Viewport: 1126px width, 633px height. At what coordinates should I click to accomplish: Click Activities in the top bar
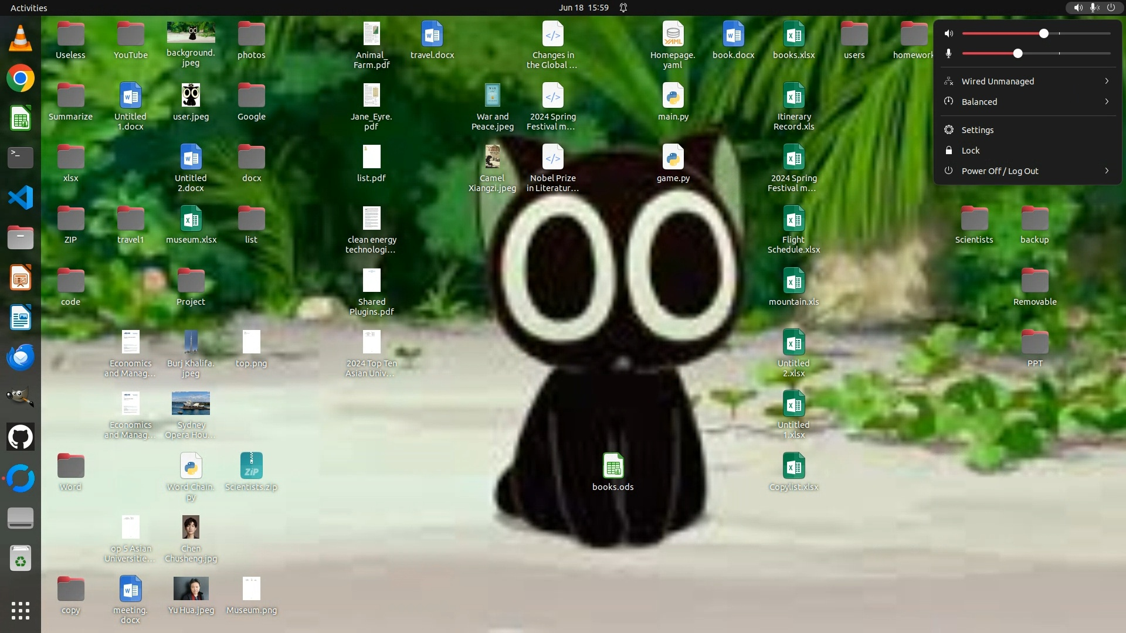tap(29, 8)
